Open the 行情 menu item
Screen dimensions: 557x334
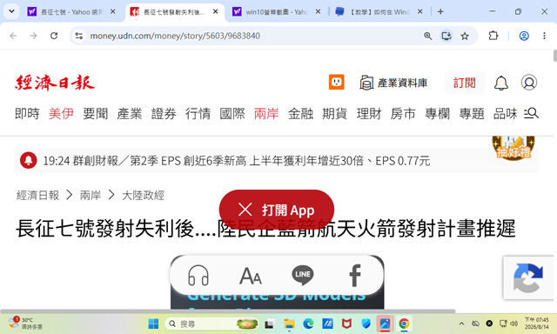click(198, 114)
